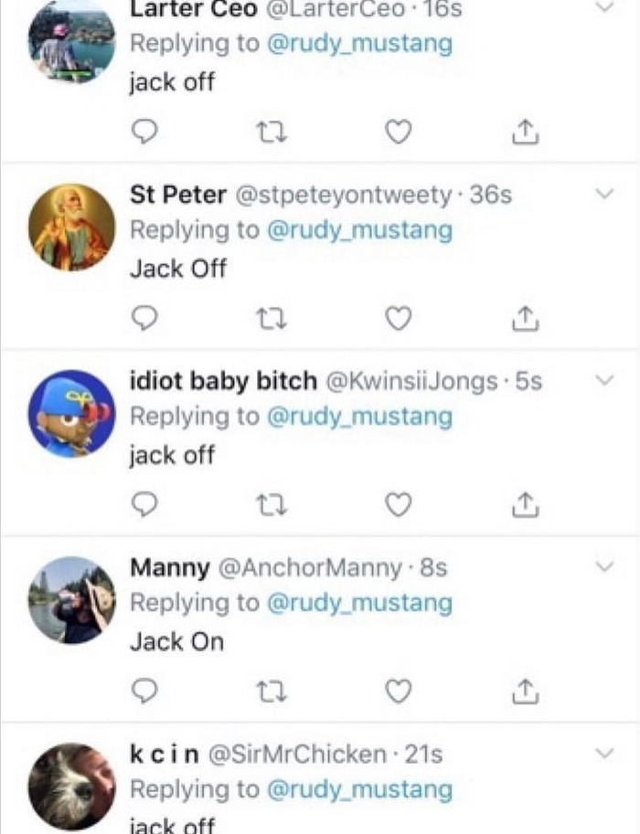Like Manny's "Jack On" tweet
The image size is (640, 834).
[397, 692]
